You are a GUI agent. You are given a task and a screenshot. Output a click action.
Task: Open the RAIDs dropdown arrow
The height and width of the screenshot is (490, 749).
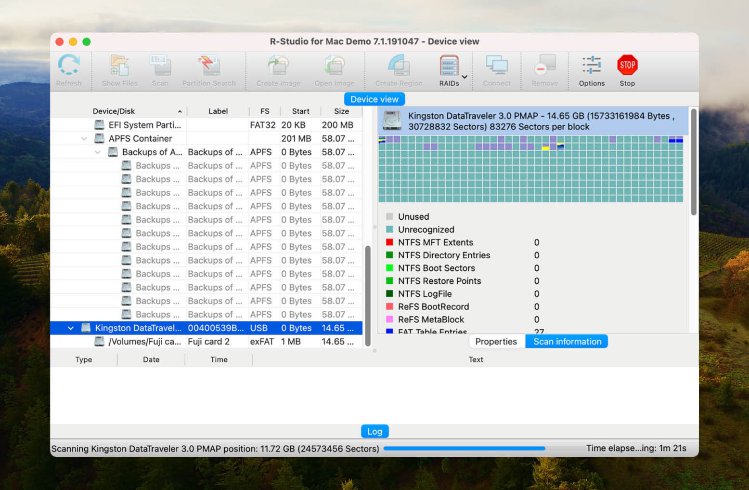(x=465, y=77)
